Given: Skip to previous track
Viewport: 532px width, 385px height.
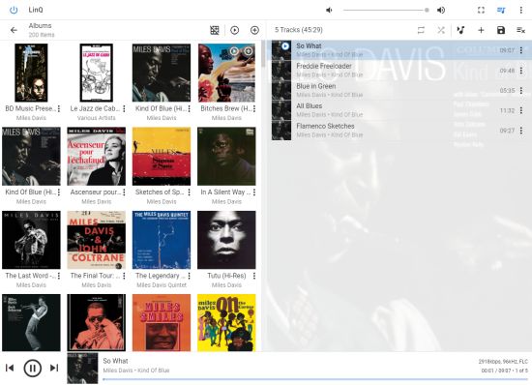Looking at the screenshot, I should pyautogui.click(x=10, y=368).
